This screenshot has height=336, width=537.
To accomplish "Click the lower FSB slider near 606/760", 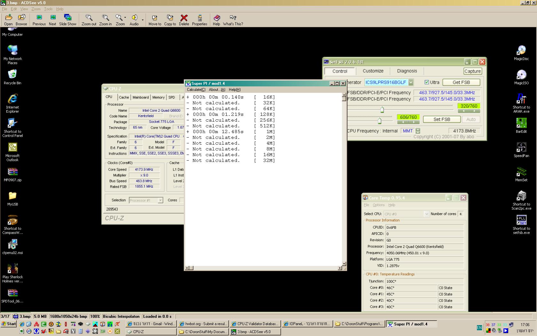I will click(x=379, y=121).
